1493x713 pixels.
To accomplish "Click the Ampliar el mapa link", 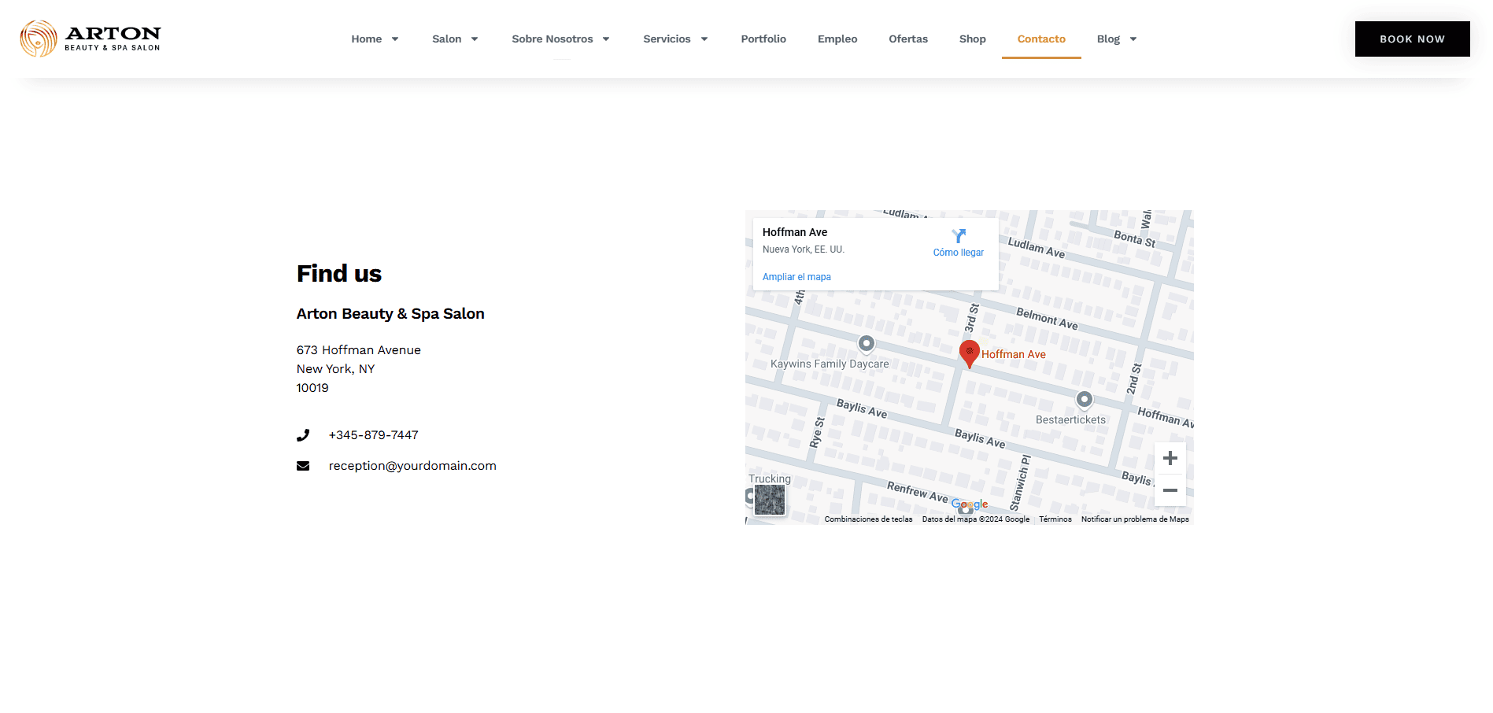I will click(x=796, y=277).
